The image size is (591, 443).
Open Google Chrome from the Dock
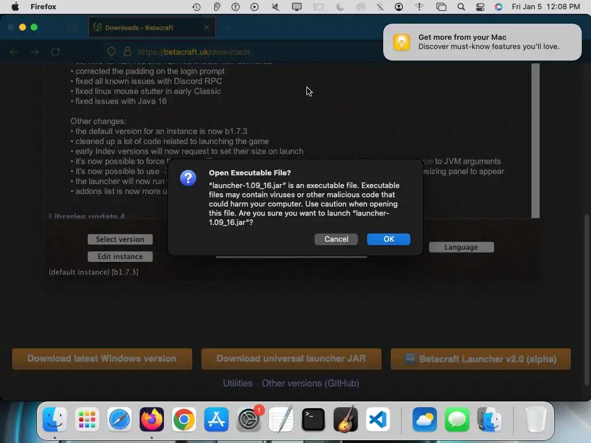[x=184, y=419]
